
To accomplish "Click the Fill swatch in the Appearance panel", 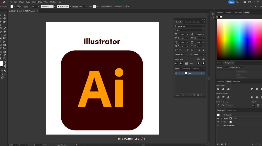I will pyautogui.click(x=231, y=122).
